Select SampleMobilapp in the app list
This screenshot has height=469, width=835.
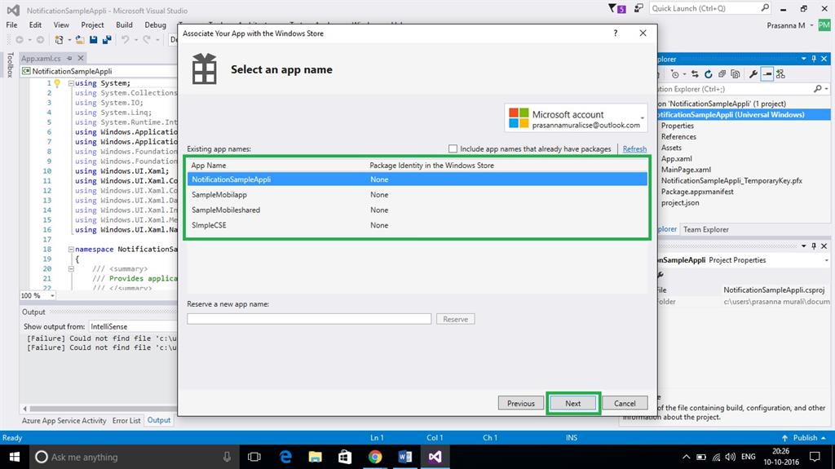point(417,194)
